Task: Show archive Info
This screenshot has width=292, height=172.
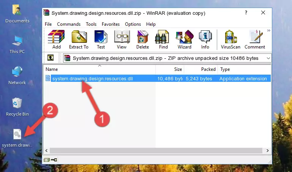Action: (x=205, y=39)
